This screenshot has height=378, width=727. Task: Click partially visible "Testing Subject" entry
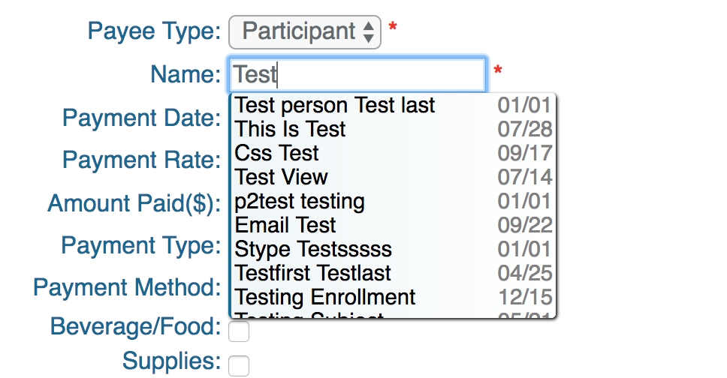[x=309, y=316]
